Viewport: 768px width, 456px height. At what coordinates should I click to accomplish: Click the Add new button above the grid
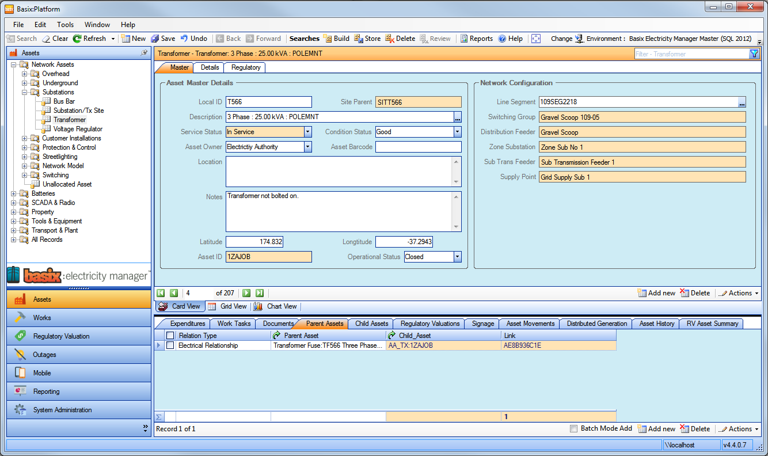pos(657,292)
